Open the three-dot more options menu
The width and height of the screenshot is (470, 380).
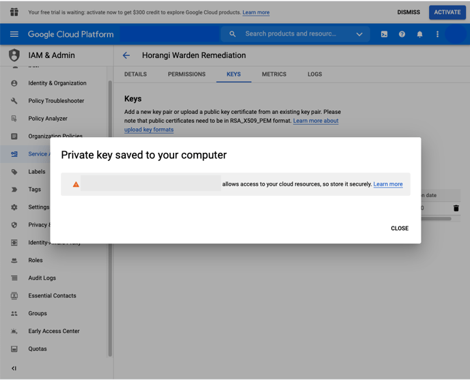pyautogui.click(x=437, y=34)
